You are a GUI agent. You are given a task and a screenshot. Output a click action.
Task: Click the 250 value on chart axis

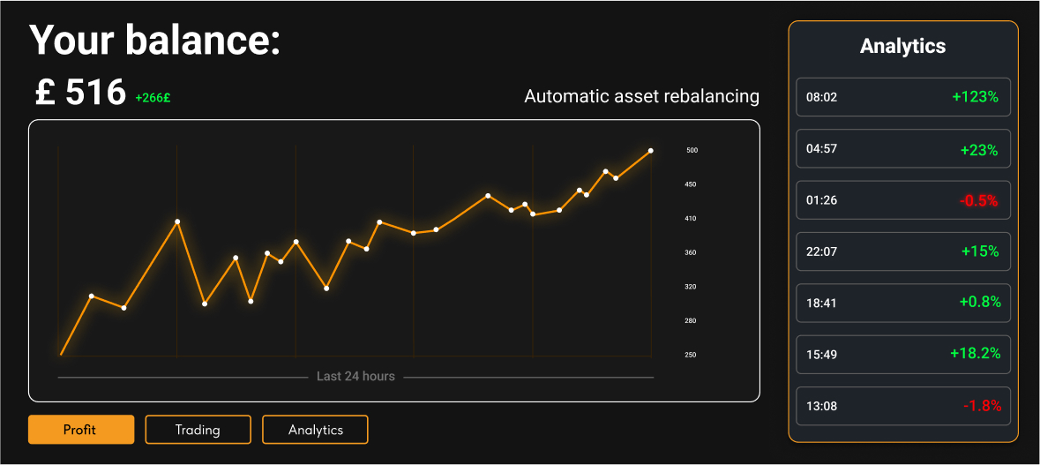click(691, 355)
